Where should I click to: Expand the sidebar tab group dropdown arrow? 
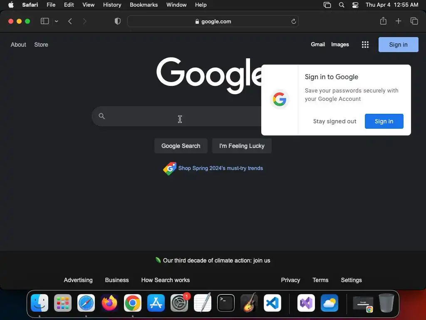point(57,21)
